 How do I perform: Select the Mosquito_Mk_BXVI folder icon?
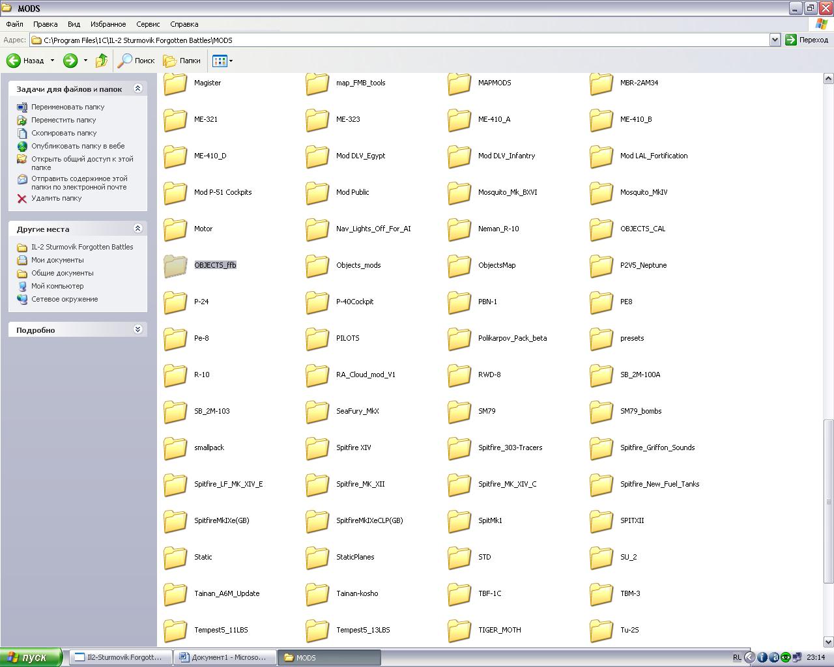(459, 192)
